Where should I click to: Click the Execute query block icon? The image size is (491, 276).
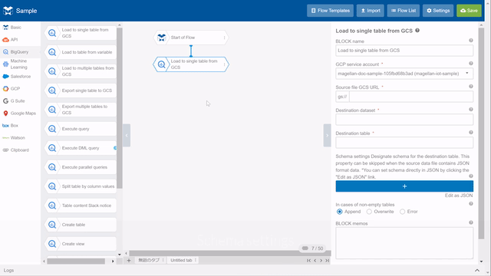[52, 129]
